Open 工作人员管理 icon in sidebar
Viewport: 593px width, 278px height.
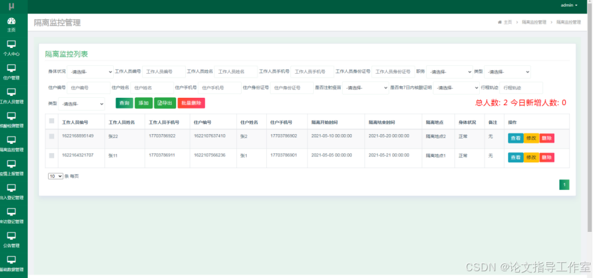coord(11,92)
